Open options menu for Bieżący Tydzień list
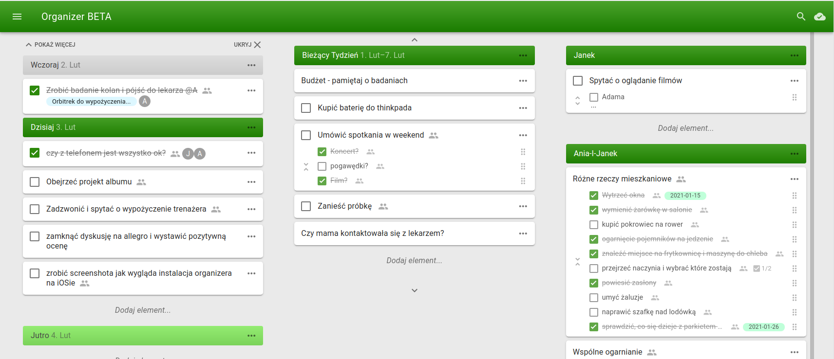834x359 pixels. (x=523, y=55)
